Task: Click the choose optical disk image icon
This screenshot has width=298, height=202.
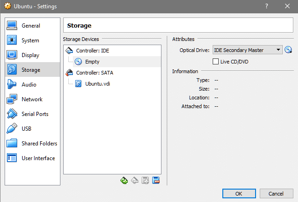Action: click(289, 50)
